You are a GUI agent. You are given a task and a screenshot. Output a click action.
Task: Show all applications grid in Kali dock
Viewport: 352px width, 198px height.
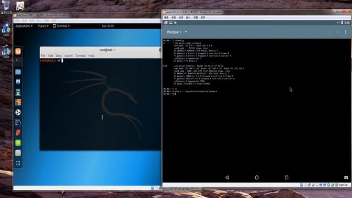tap(18, 163)
